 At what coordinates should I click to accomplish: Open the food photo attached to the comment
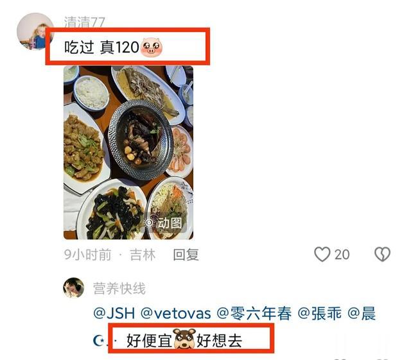coord(128,153)
